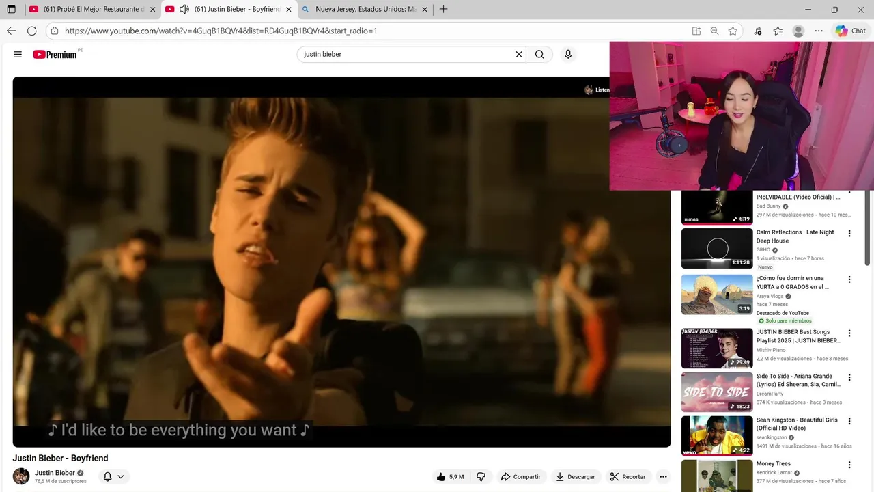Close the Probé El Mejor Restaurante tab
874x492 pixels.
[x=152, y=10]
